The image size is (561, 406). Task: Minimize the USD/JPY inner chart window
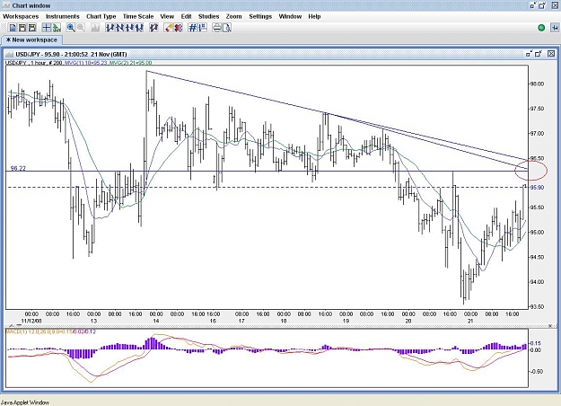(x=530, y=54)
